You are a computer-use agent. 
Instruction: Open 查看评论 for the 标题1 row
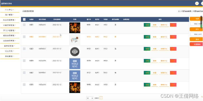tap(164, 25)
